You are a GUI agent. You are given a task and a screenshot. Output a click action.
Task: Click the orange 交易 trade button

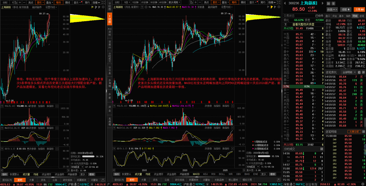point(360,10)
